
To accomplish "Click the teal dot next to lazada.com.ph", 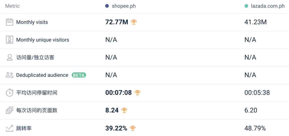I will (x=246, y=6).
